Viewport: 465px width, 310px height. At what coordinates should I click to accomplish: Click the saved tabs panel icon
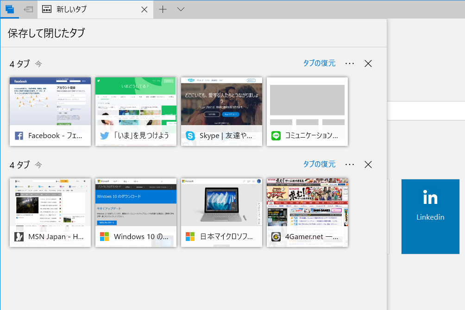click(x=9, y=9)
